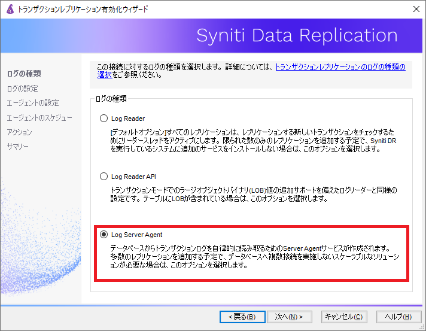Select the エージェントのスケジュール step in sidebar

point(39,118)
